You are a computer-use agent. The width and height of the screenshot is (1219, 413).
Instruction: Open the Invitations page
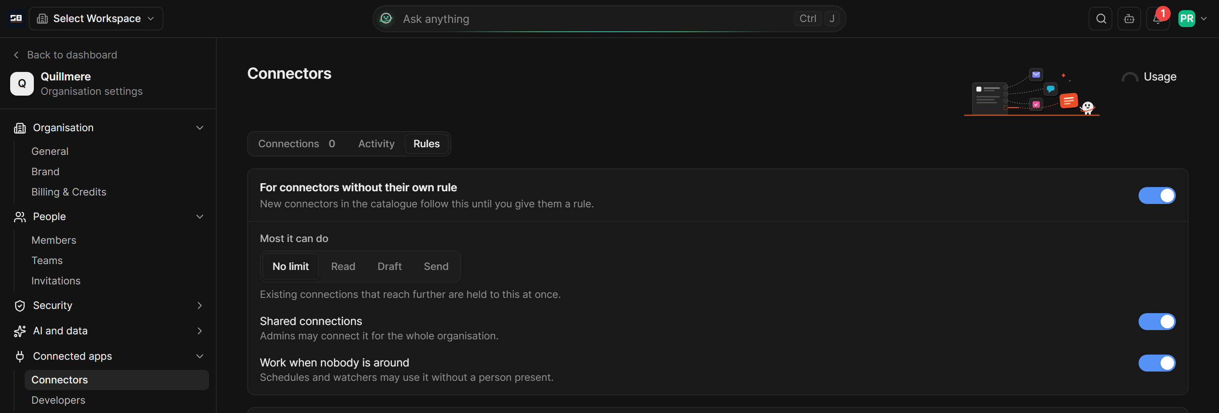pyautogui.click(x=56, y=281)
